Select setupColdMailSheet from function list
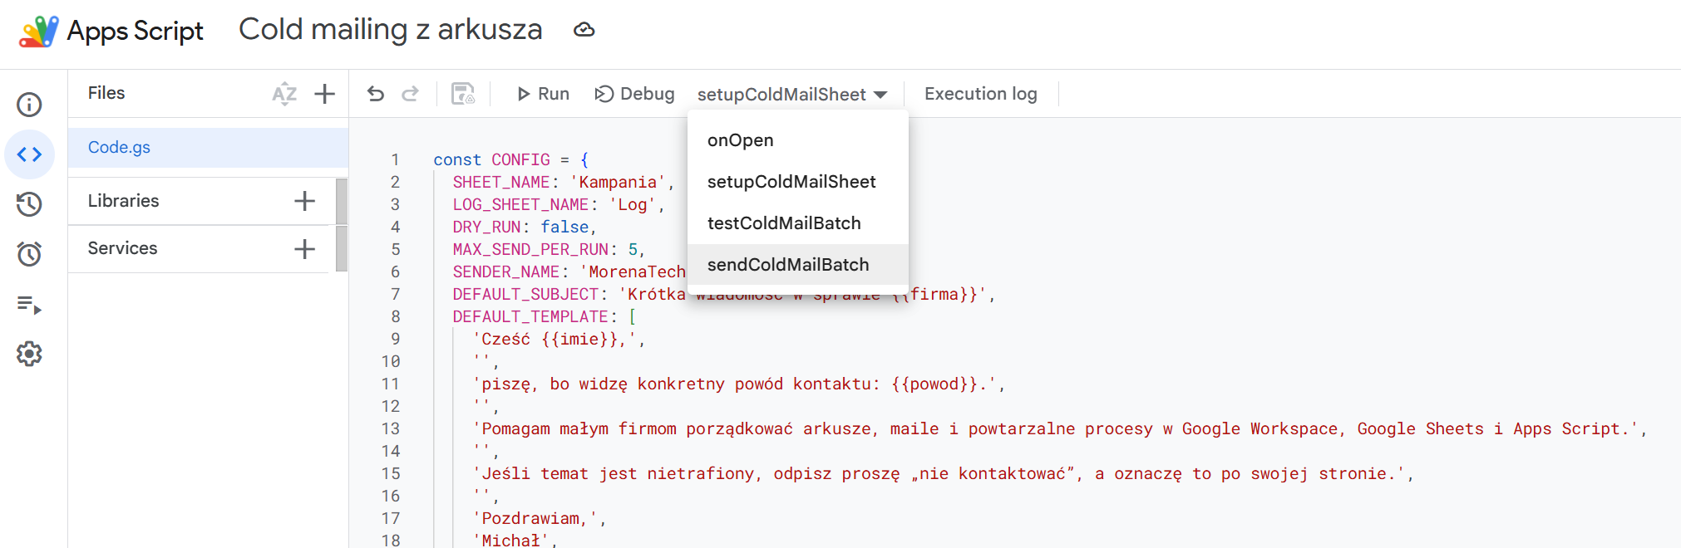The image size is (1681, 548). pos(798,182)
